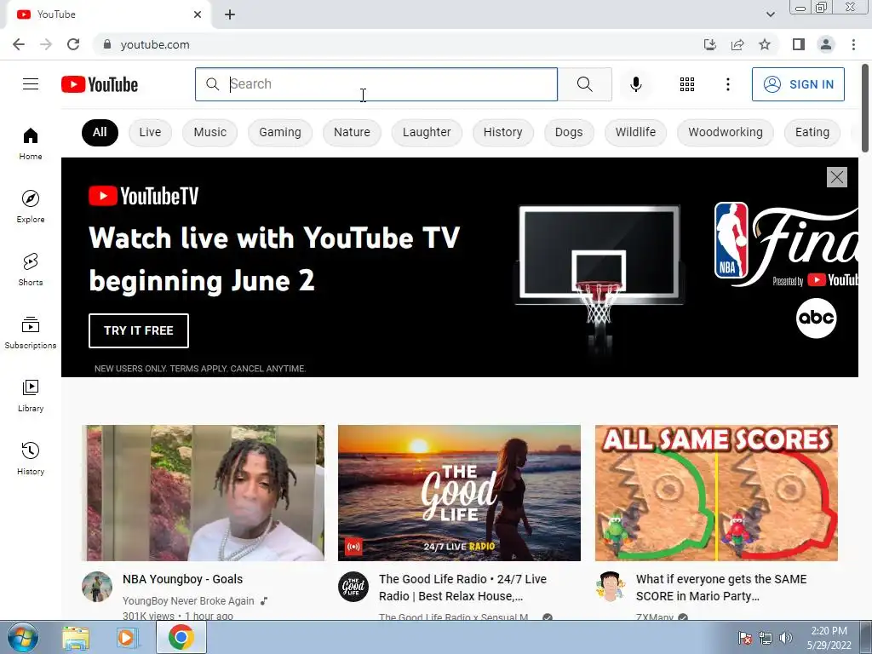The width and height of the screenshot is (872, 654).
Task: Click ZXMany channel avatar
Action: 610,587
